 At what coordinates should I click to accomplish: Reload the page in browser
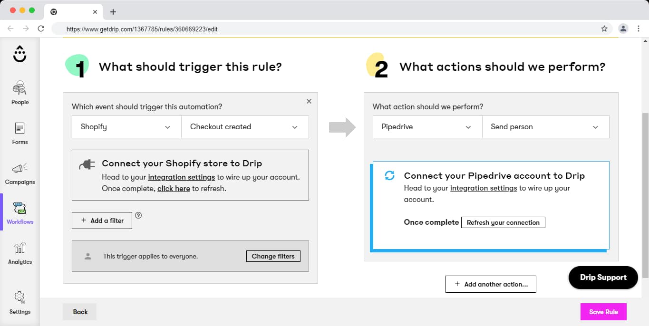pos(41,29)
